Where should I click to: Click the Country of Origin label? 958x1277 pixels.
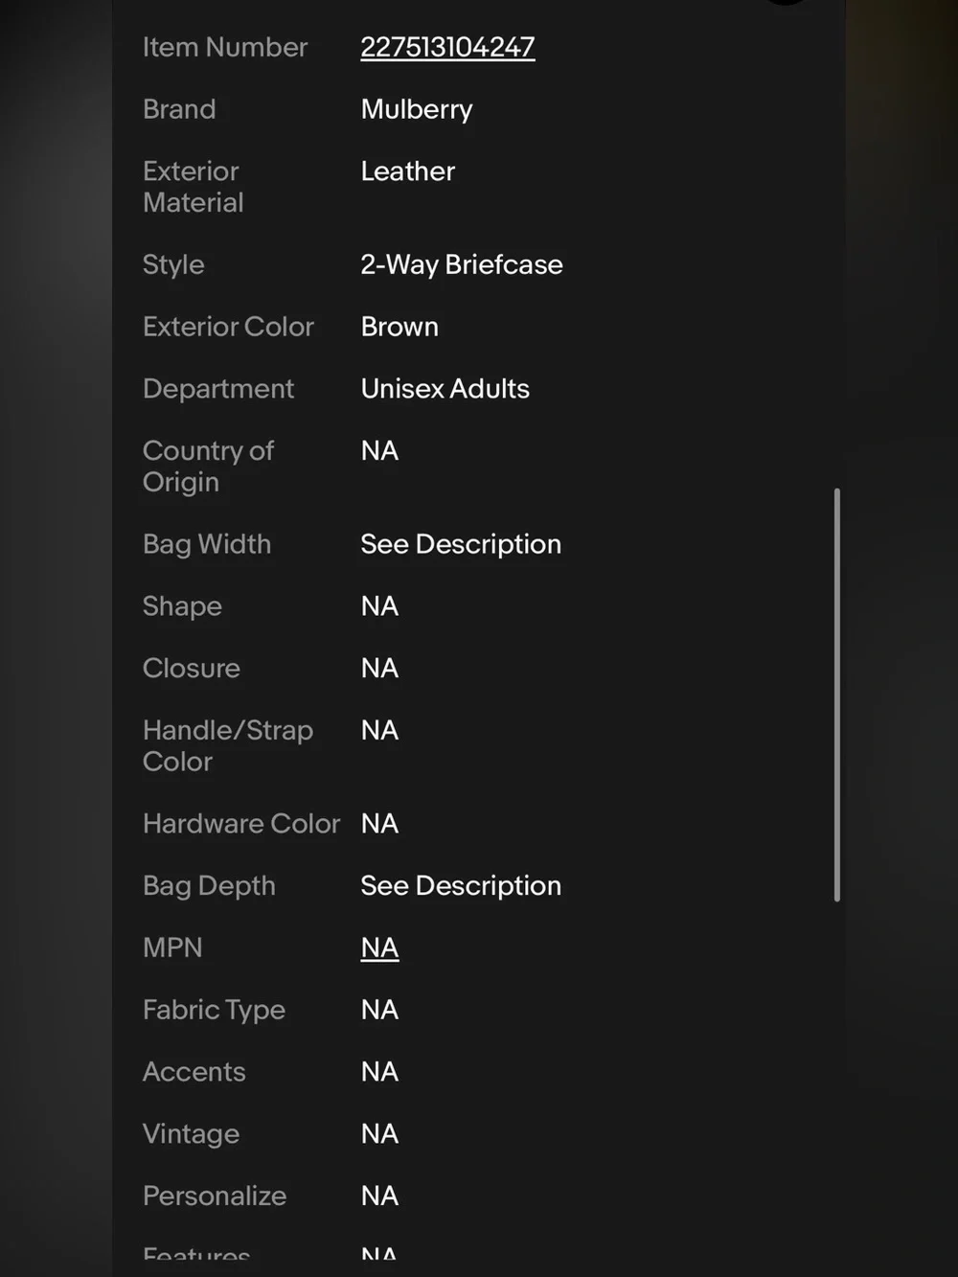coord(208,467)
